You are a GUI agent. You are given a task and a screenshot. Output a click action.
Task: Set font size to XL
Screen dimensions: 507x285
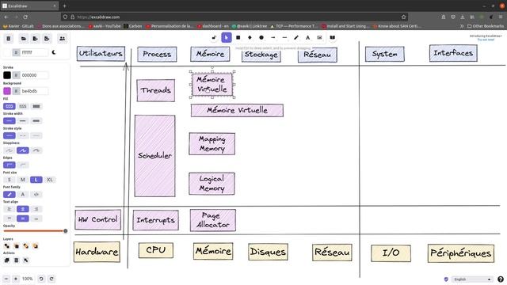49,180
